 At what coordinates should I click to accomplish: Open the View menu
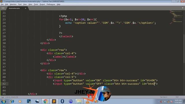(25, 4)
